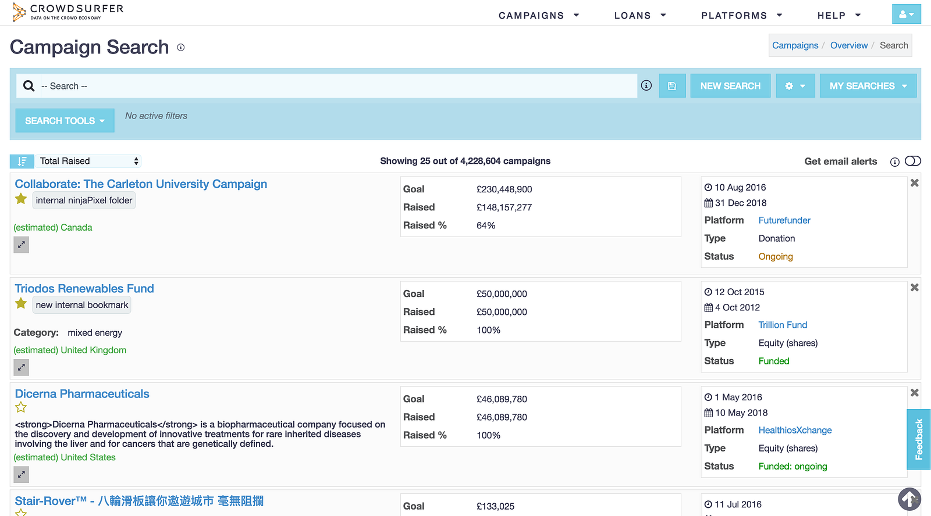Open the Stair-Rover campaign link
This screenshot has width=931, height=516.
(139, 501)
